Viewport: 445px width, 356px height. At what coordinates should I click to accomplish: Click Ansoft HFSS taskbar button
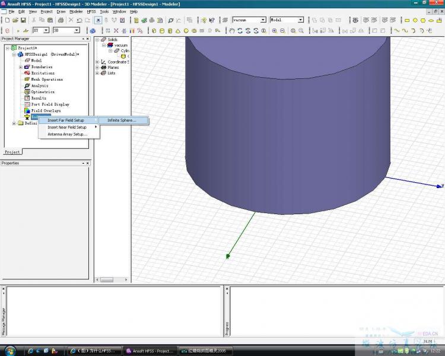pyautogui.click(x=151, y=351)
